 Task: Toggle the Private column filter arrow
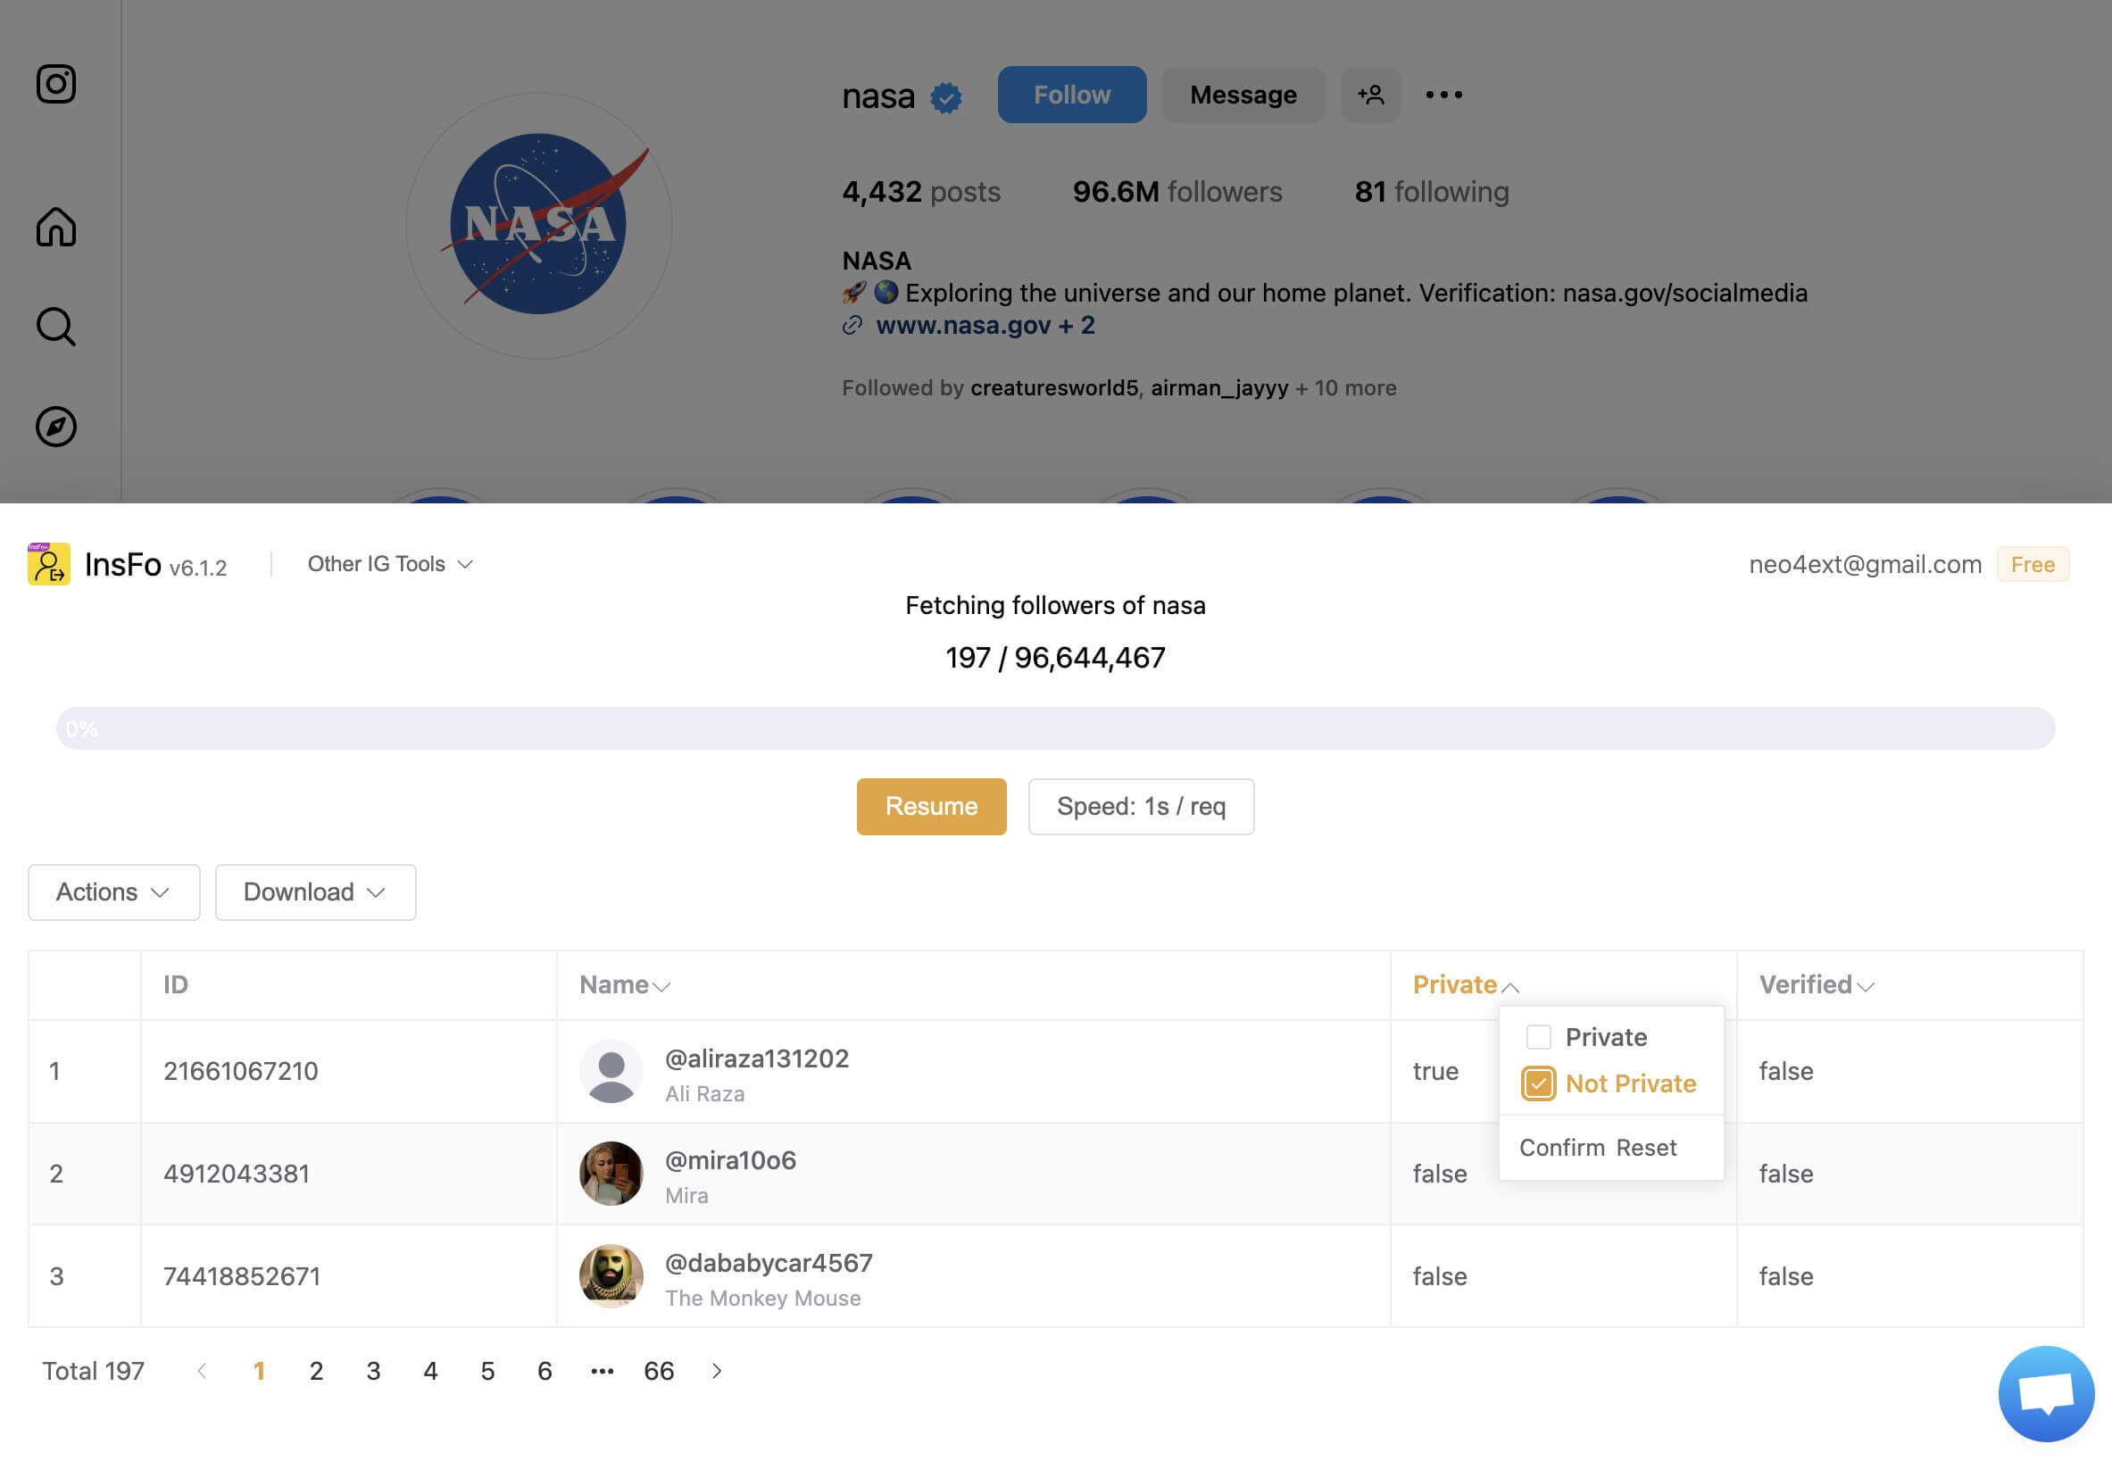click(1510, 987)
